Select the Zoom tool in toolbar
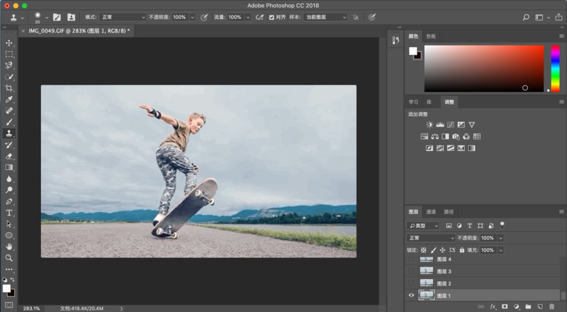The image size is (567, 312). 9,258
